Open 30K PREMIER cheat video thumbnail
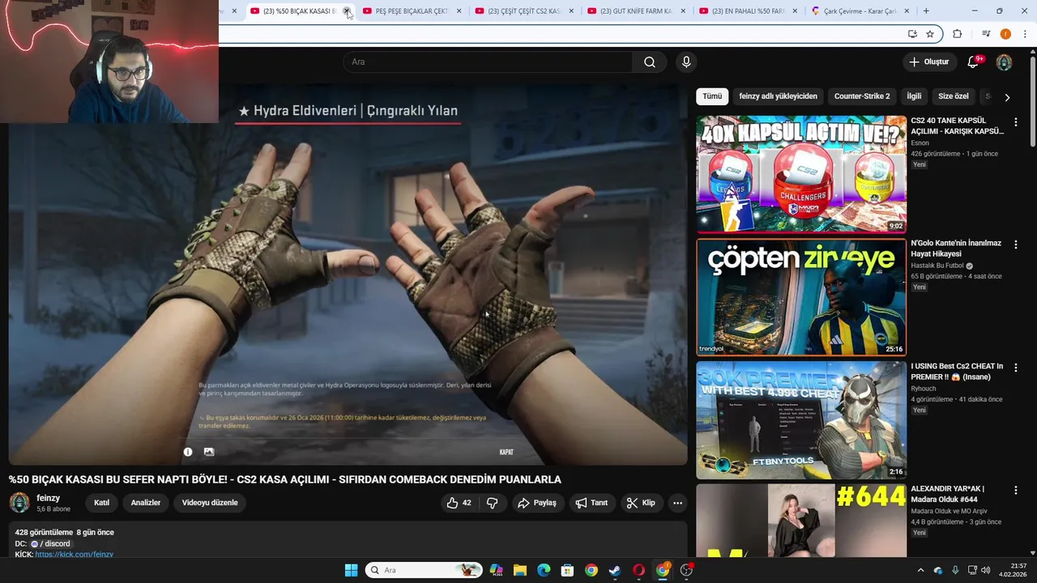This screenshot has width=1037, height=583. tap(801, 419)
